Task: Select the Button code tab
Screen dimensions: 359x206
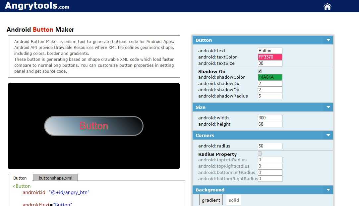Action: click(x=20, y=178)
